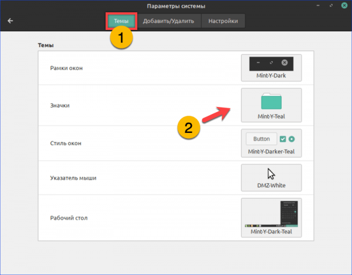352x275 pixels.
Task: Go back using the left arrow icon
Action: [11, 21]
